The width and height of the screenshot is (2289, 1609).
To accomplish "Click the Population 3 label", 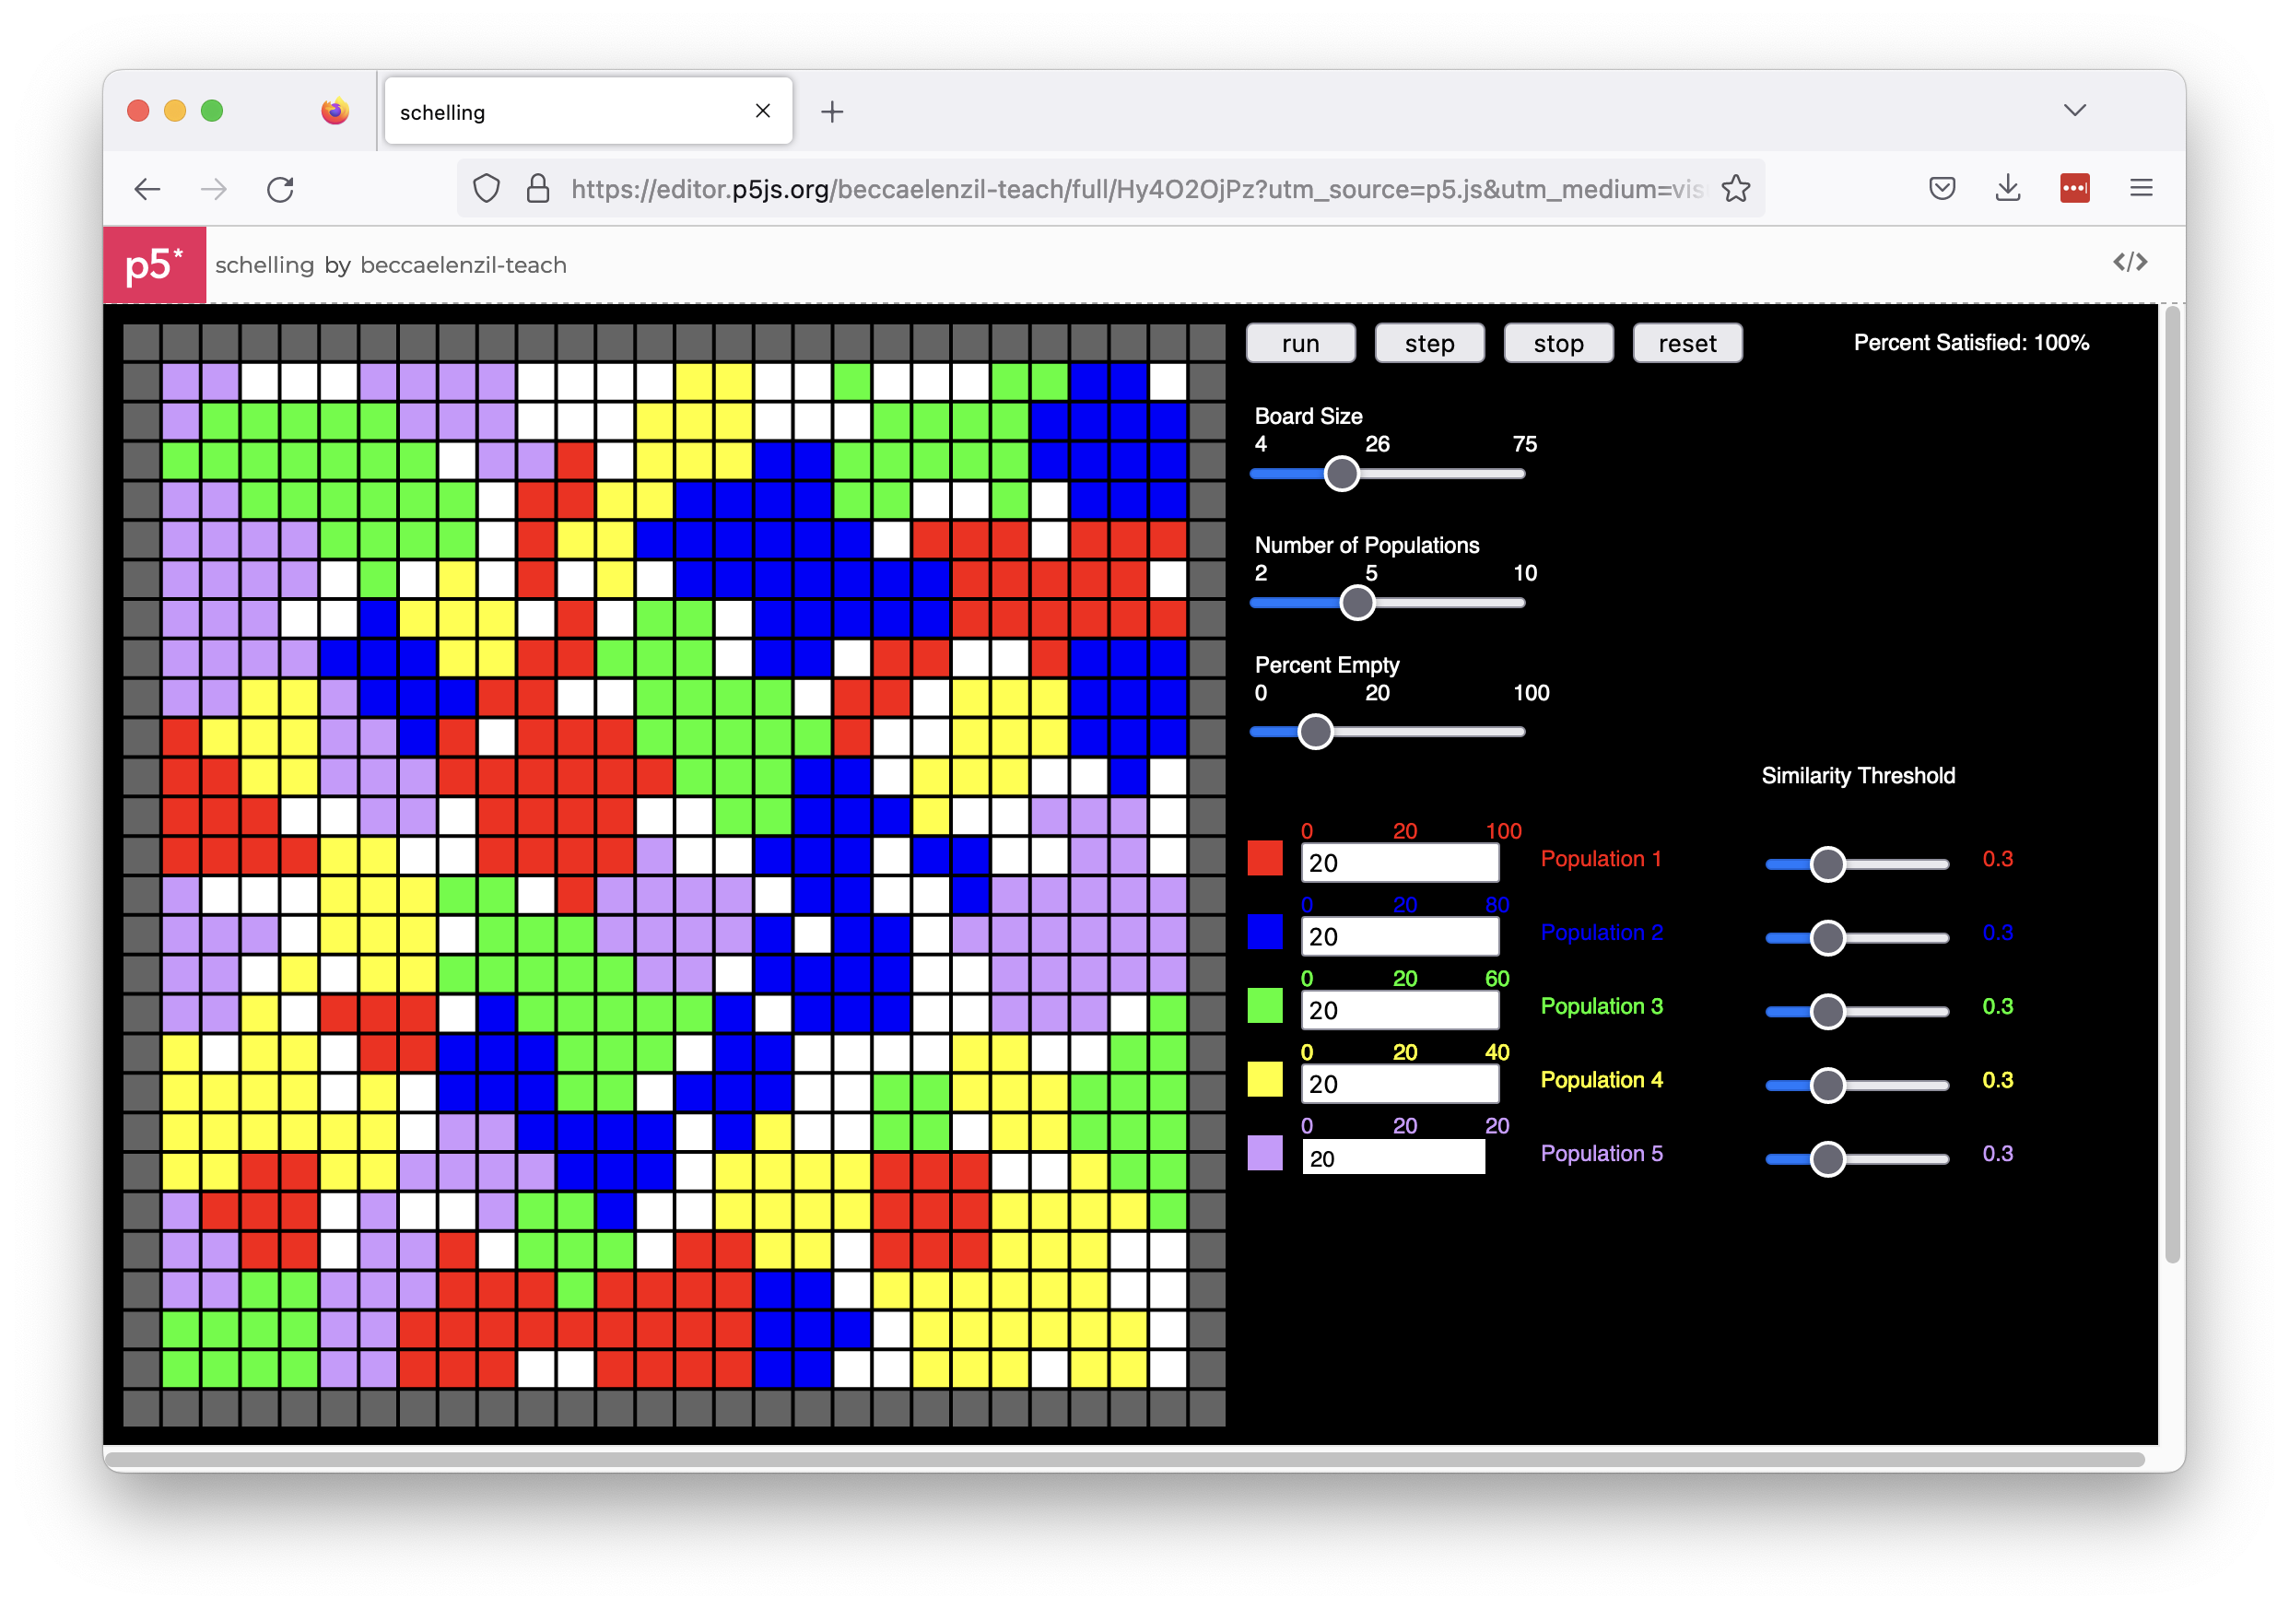I will pyautogui.click(x=1602, y=1007).
